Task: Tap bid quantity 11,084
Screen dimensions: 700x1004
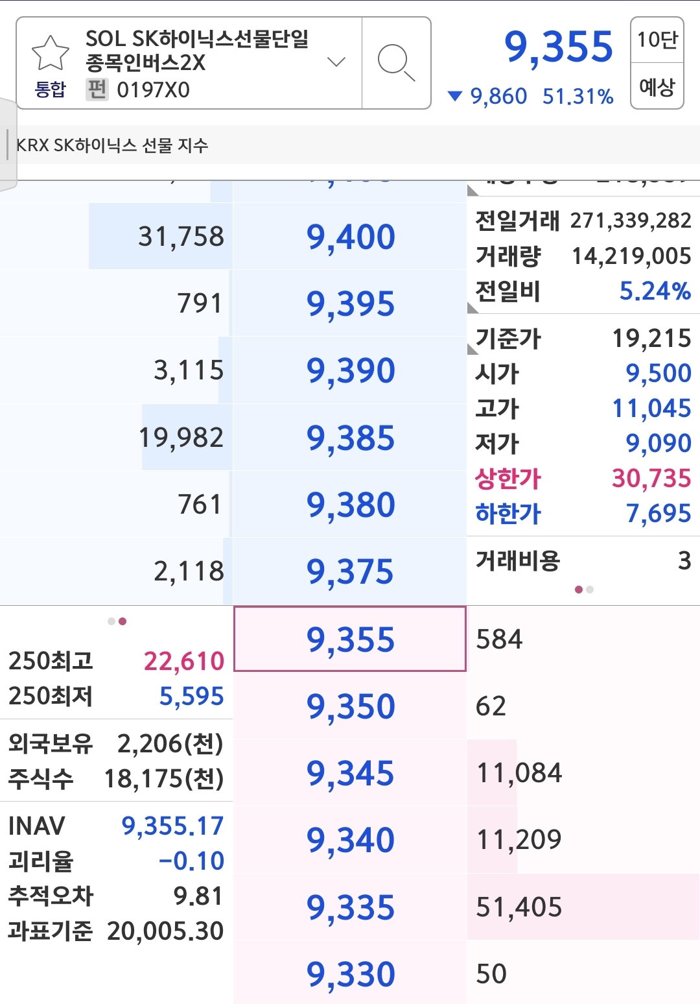Action: click(519, 773)
